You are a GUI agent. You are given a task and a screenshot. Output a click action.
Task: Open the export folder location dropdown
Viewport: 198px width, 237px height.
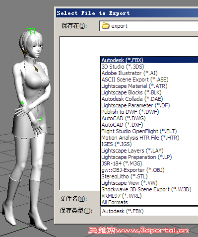148,26
